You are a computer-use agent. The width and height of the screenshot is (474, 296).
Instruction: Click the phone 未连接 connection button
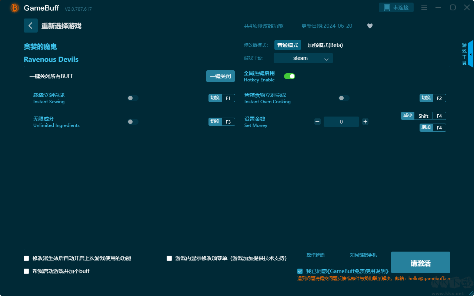[396, 7]
